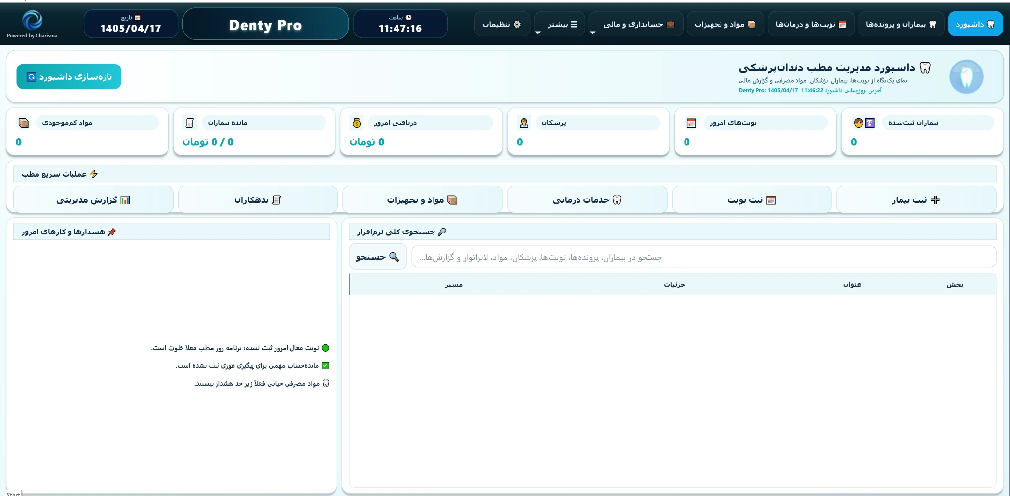Image resolution: width=1010 pixels, height=496 pixels.
Task: Go to بیماران و پرونده‌ها in the navigation
Action: click(x=901, y=24)
